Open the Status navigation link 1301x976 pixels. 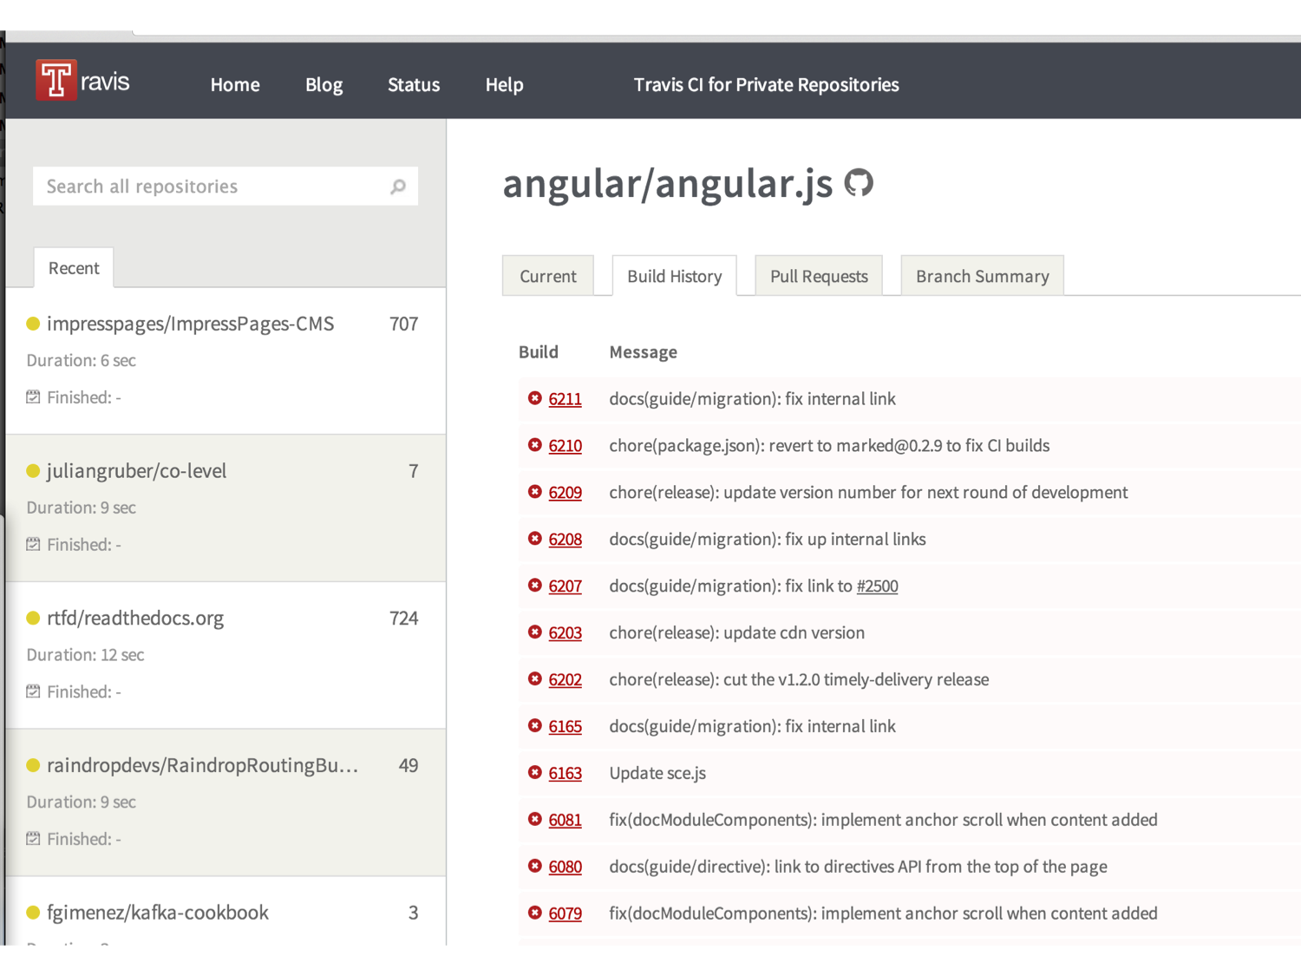[414, 85]
